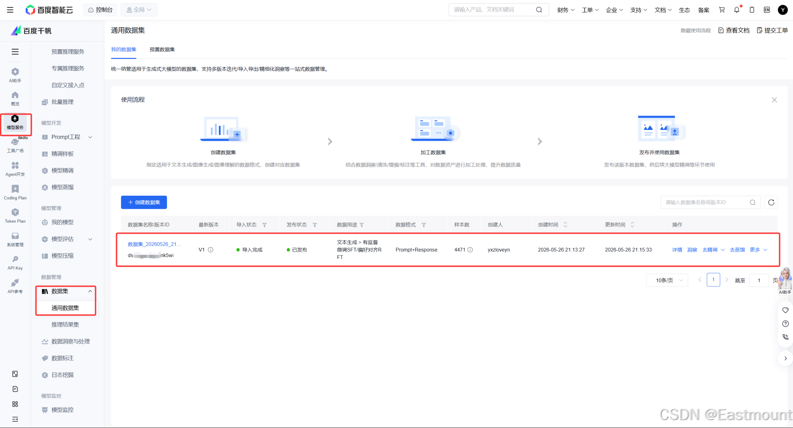Viewport: 793px width, 428px height.
Task: Click the 提交工单 link
Action: click(772, 30)
